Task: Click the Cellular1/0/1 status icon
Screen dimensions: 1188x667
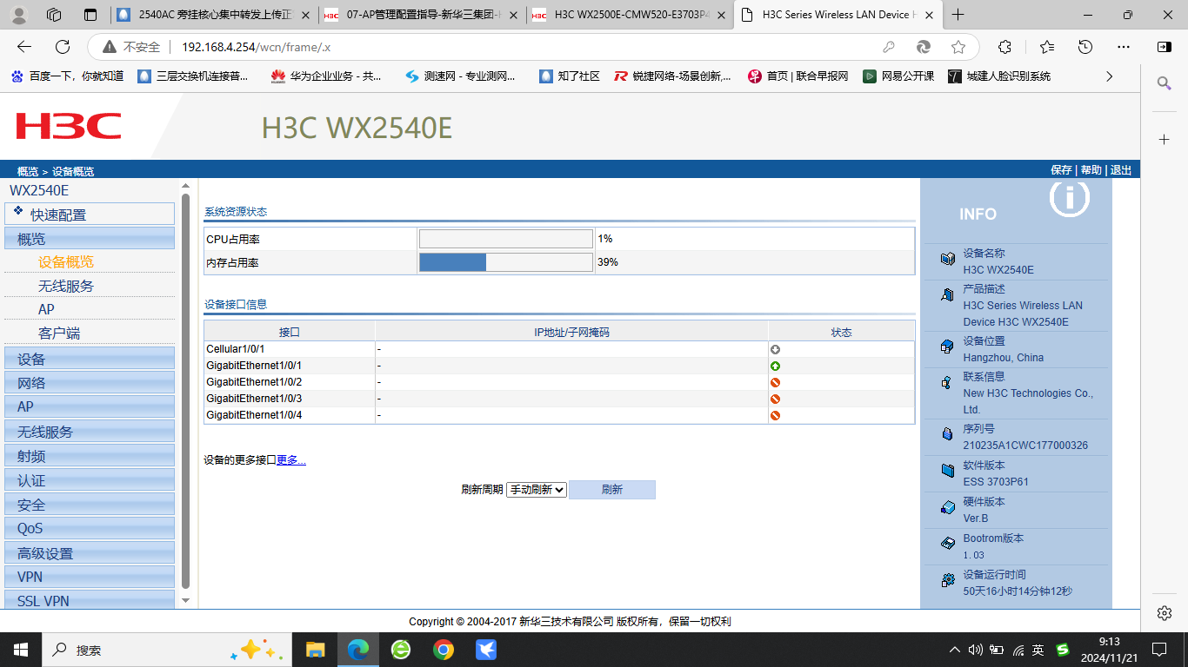Action: (775, 349)
